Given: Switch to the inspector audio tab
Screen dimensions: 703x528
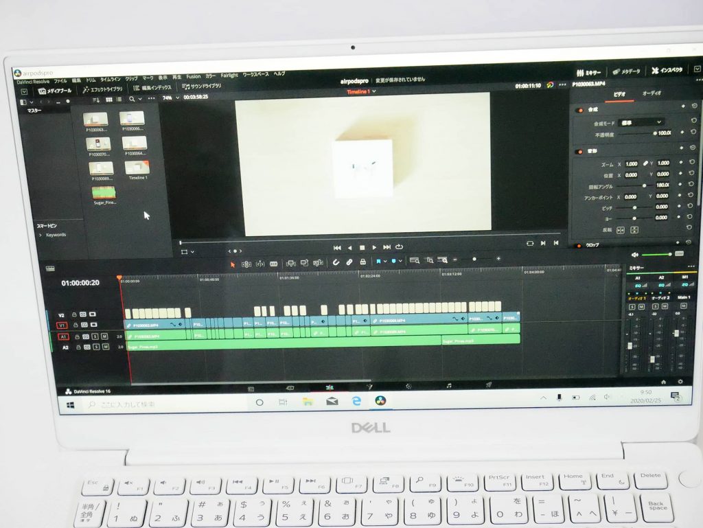Looking at the screenshot, I should click(x=652, y=93).
